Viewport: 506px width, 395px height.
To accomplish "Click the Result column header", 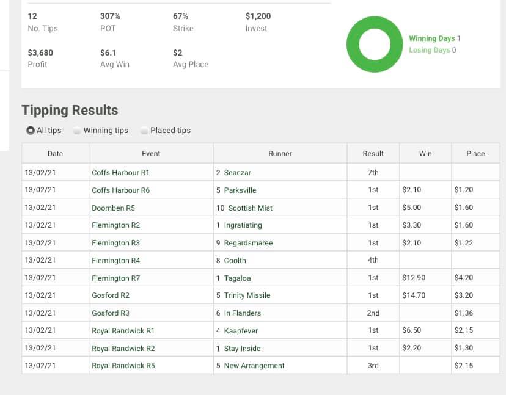I will [x=373, y=154].
